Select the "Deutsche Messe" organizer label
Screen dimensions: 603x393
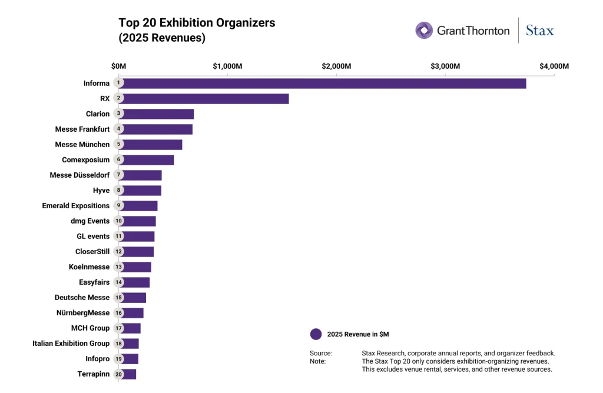tap(82, 298)
